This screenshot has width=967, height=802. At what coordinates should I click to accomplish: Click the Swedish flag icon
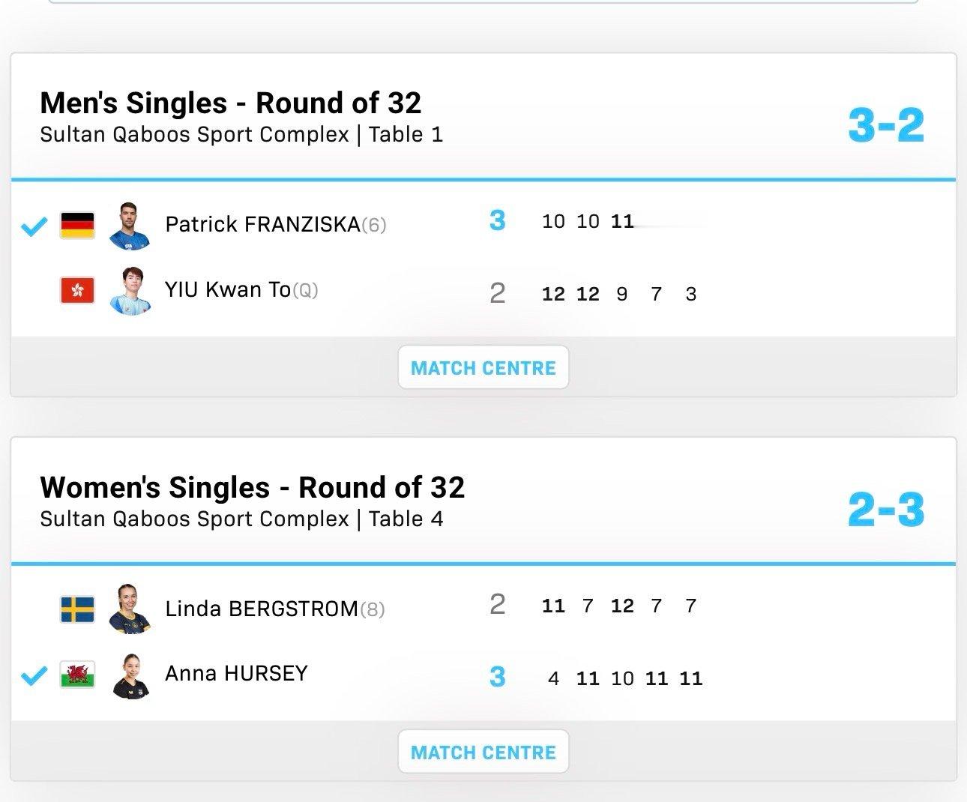77,609
